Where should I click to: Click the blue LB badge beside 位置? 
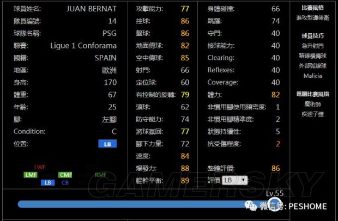(x=107, y=144)
